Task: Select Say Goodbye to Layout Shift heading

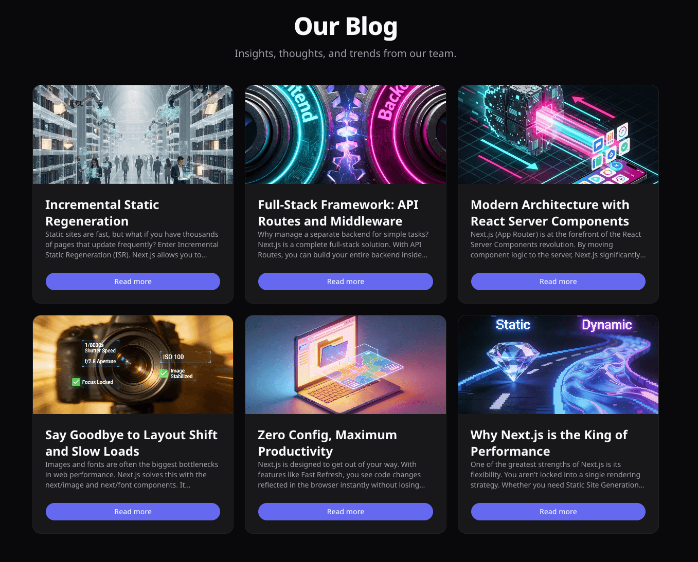Action: 131,443
